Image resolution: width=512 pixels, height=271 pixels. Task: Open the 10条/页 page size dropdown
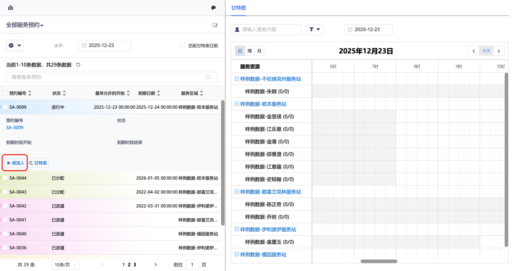coord(65,265)
